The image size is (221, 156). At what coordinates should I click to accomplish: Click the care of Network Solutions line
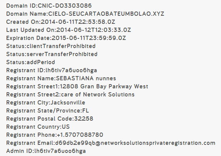pos(70,95)
